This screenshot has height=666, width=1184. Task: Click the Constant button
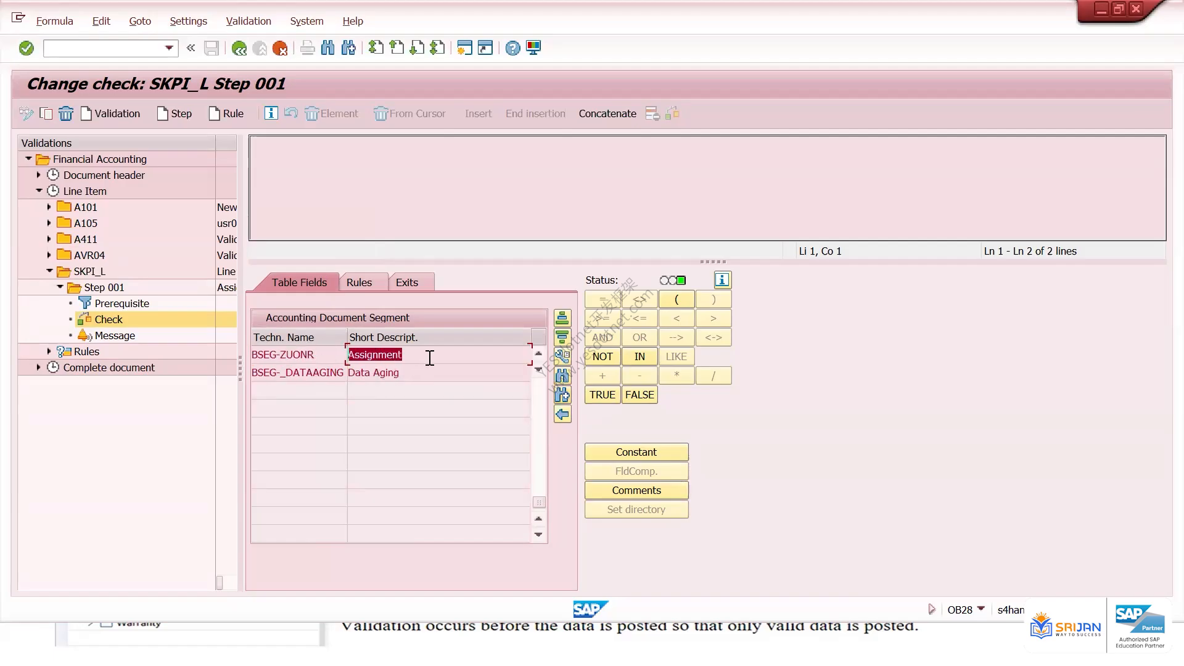[x=636, y=452]
